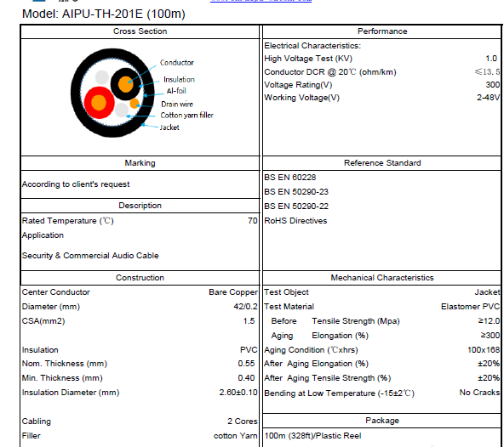504x447 pixels.
Task: Select Mechanical Characteristics header
Action: [382, 278]
